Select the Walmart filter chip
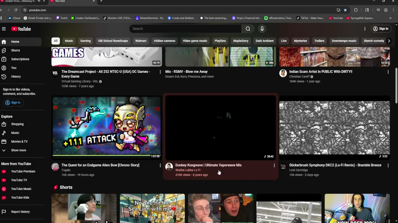 click(141, 41)
